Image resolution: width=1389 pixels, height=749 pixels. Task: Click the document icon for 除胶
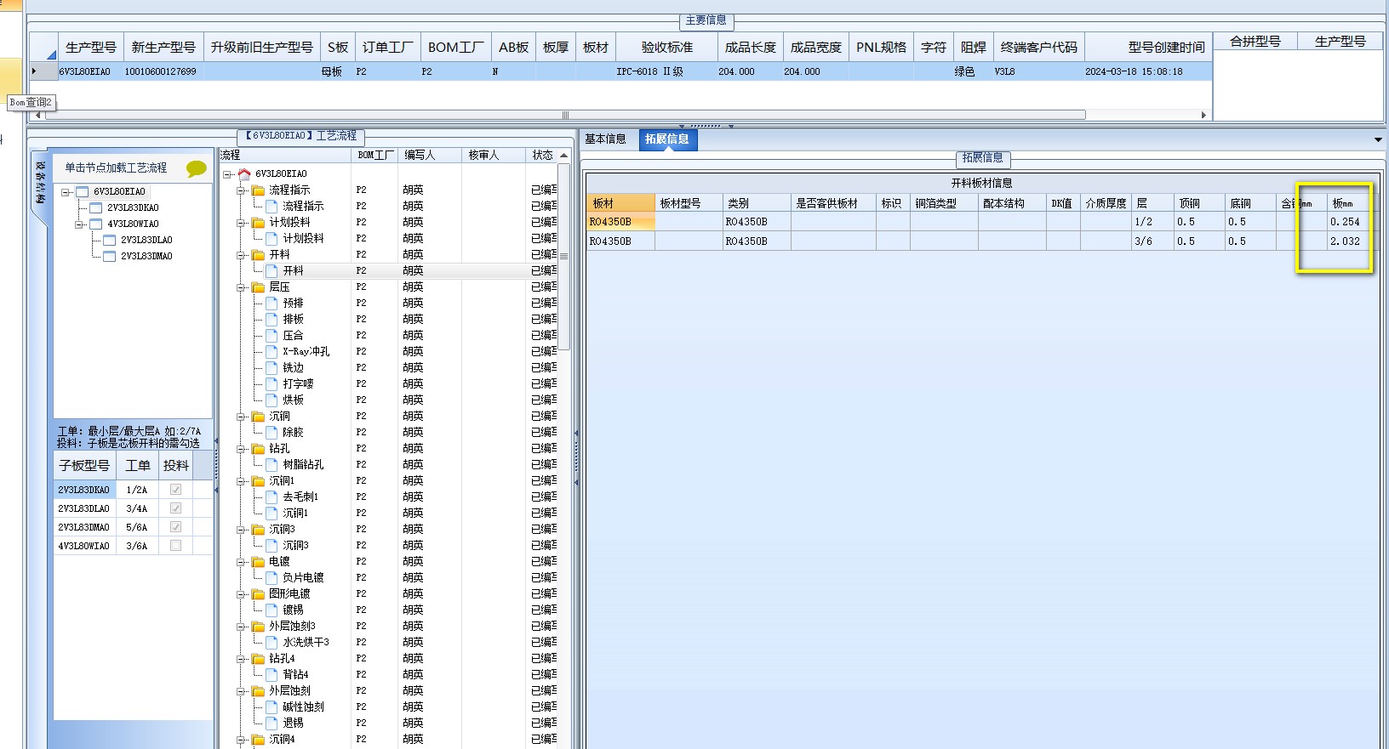click(272, 432)
